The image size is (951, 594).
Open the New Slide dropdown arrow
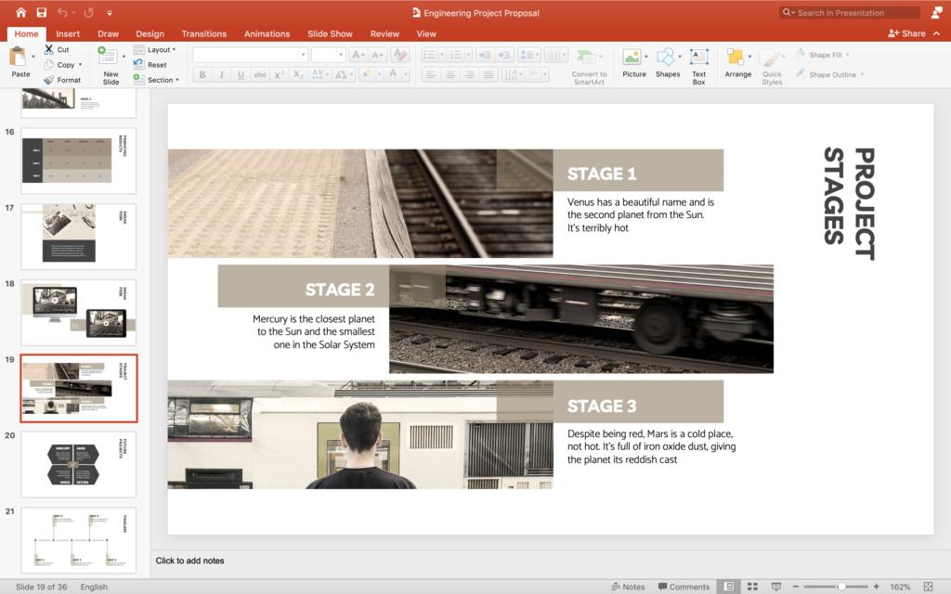(x=124, y=57)
